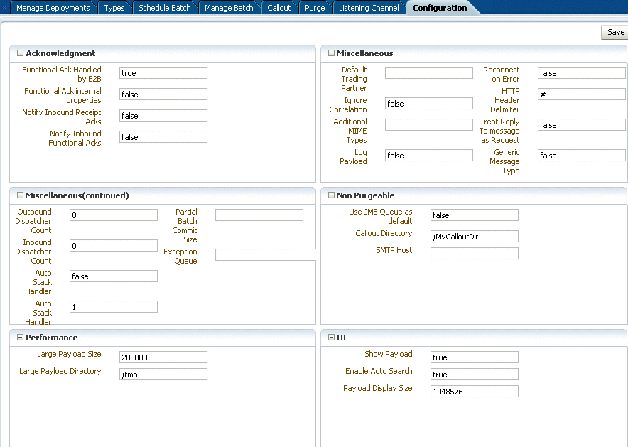This screenshot has width=628, height=447.
Task: Go to the Purge tab
Action: (315, 8)
